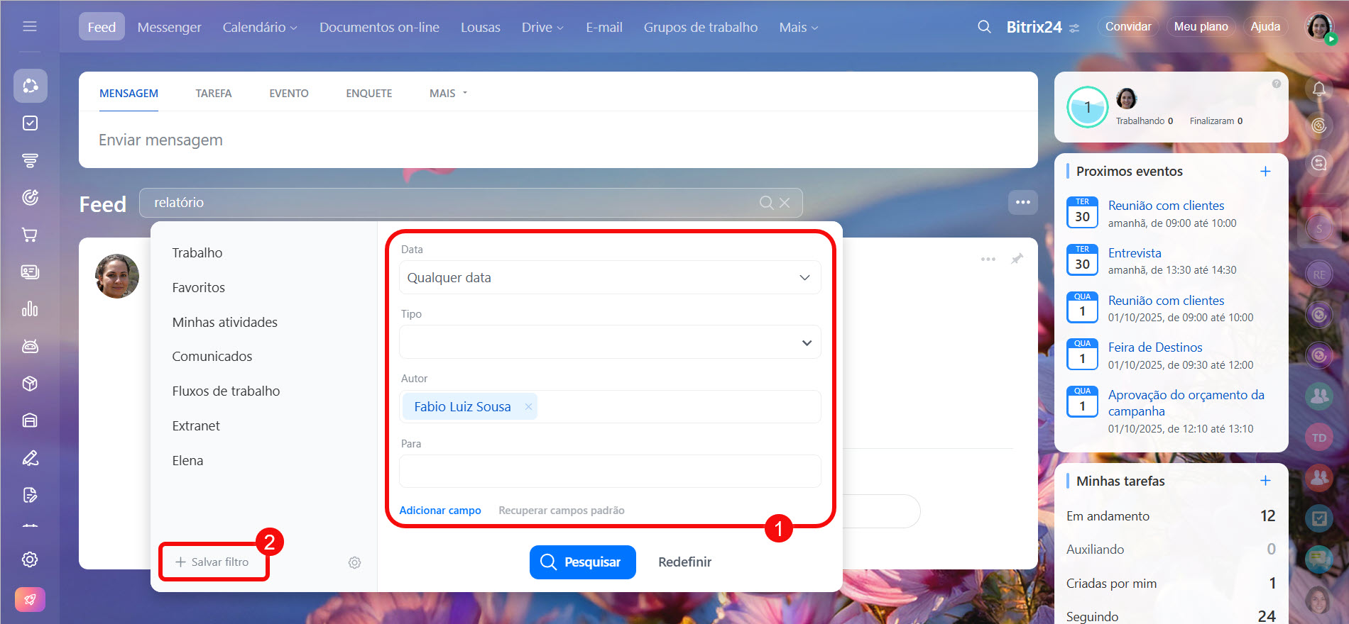Click the Pesquisar button
Image resolution: width=1349 pixels, height=624 pixels.
pos(582,562)
